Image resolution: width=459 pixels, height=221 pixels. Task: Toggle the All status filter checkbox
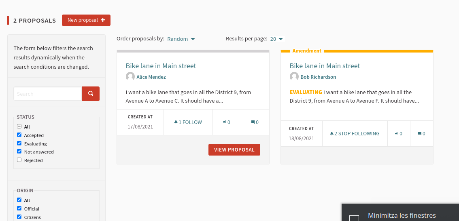click(x=19, y=126)
